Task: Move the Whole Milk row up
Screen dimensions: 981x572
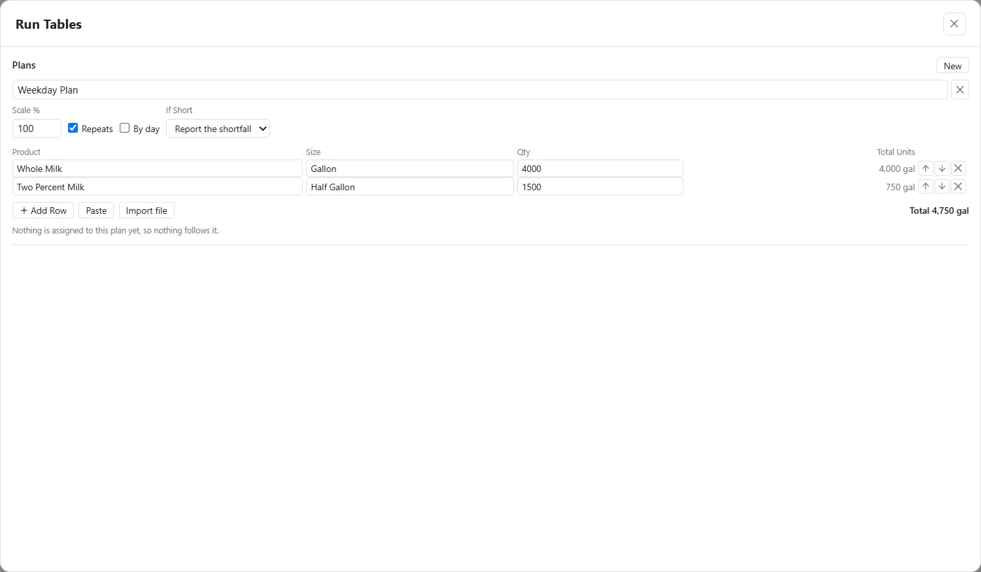Action: [925, 169]
